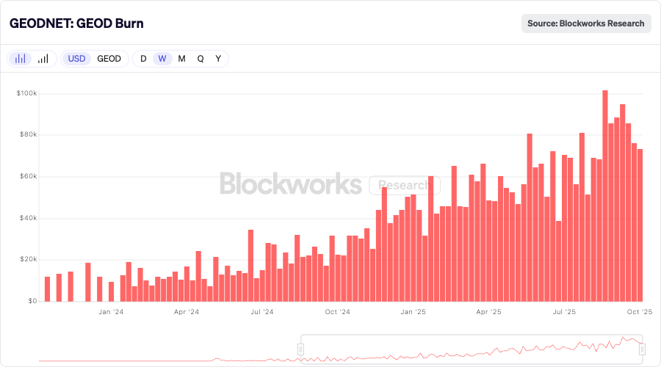
Task: Click the Jul '24 x-axis label
Action: pos(261,312)
